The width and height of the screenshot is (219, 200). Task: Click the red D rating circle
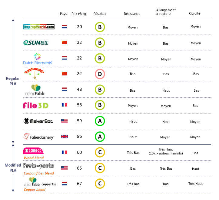pos(100,74)
